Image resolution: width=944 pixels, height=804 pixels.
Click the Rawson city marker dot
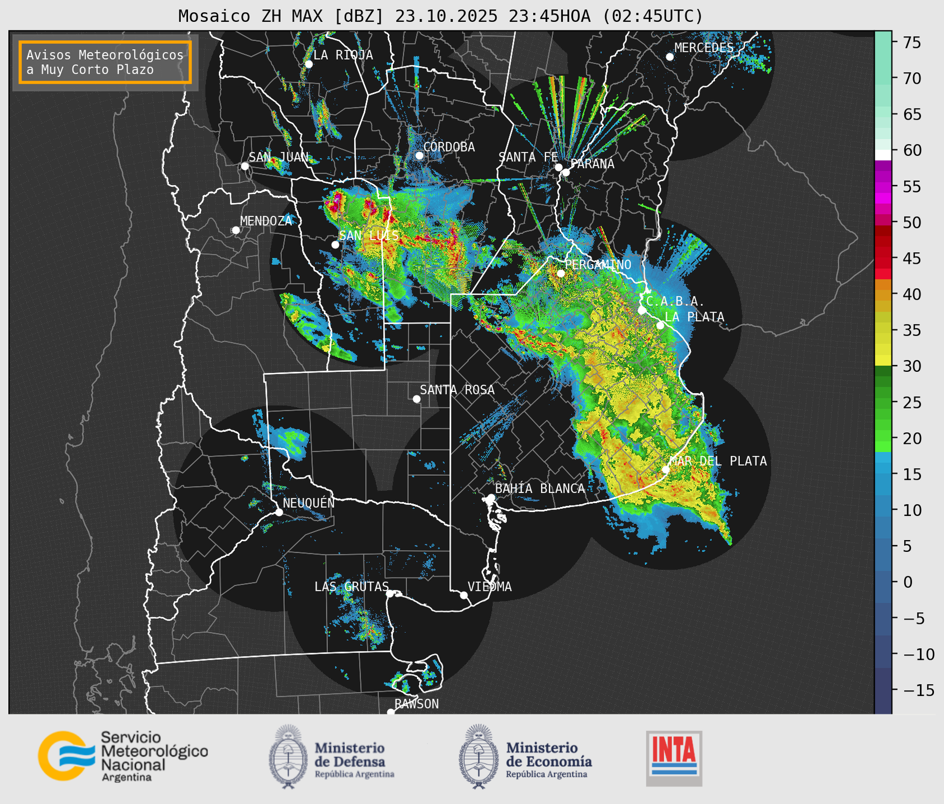(x=391, y=712)
